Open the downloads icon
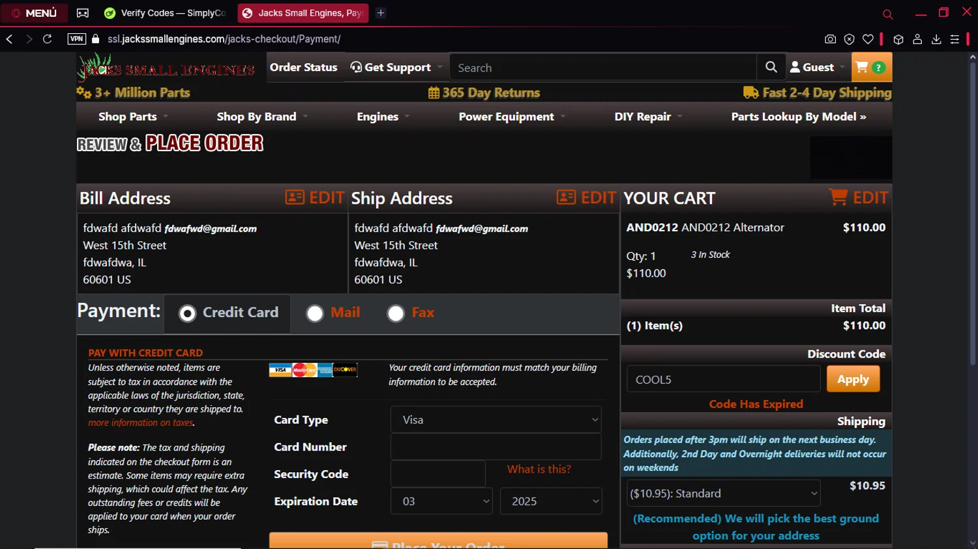Viewport: 978px width, 549px height. (x=936, y=39)
